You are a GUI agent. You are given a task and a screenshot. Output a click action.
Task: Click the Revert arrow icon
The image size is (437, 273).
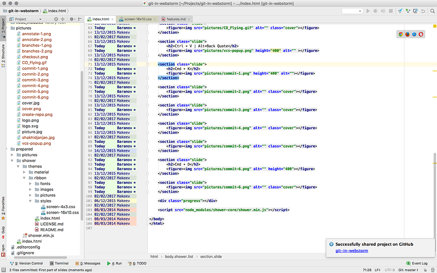423,11
